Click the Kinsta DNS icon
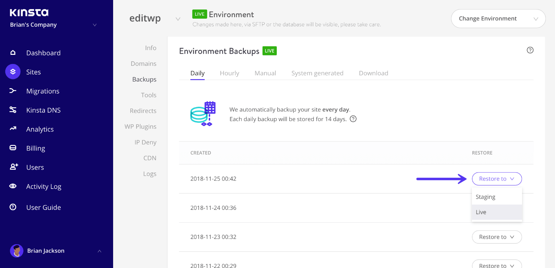This screenshot has width=555, height=268. click(13, 110)
